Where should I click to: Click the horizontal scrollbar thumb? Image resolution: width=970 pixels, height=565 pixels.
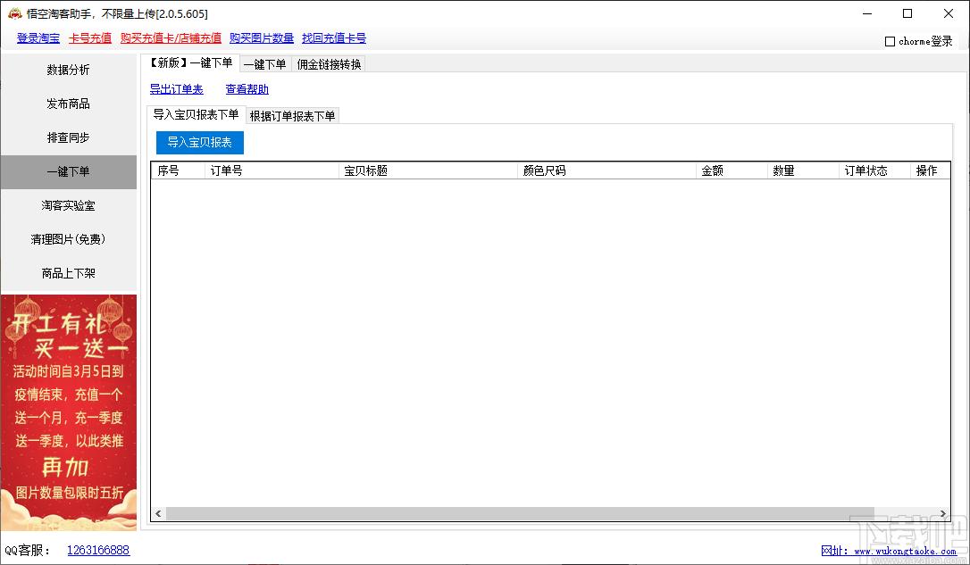point(520,514)
